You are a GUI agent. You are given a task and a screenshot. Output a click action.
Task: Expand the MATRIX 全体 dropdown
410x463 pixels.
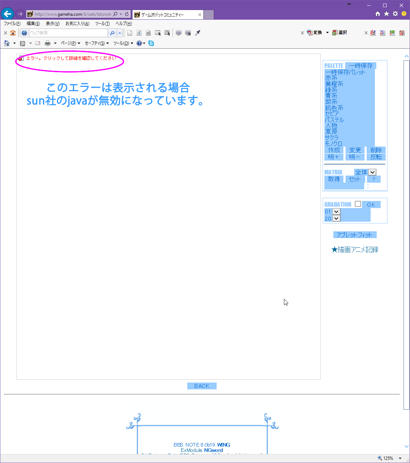click(x=372, y=172)
